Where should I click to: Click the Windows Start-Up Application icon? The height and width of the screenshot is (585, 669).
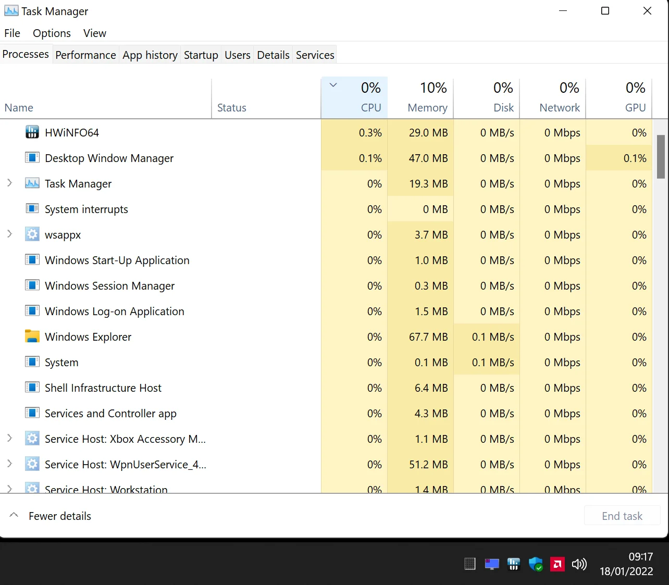coord(32,260)
